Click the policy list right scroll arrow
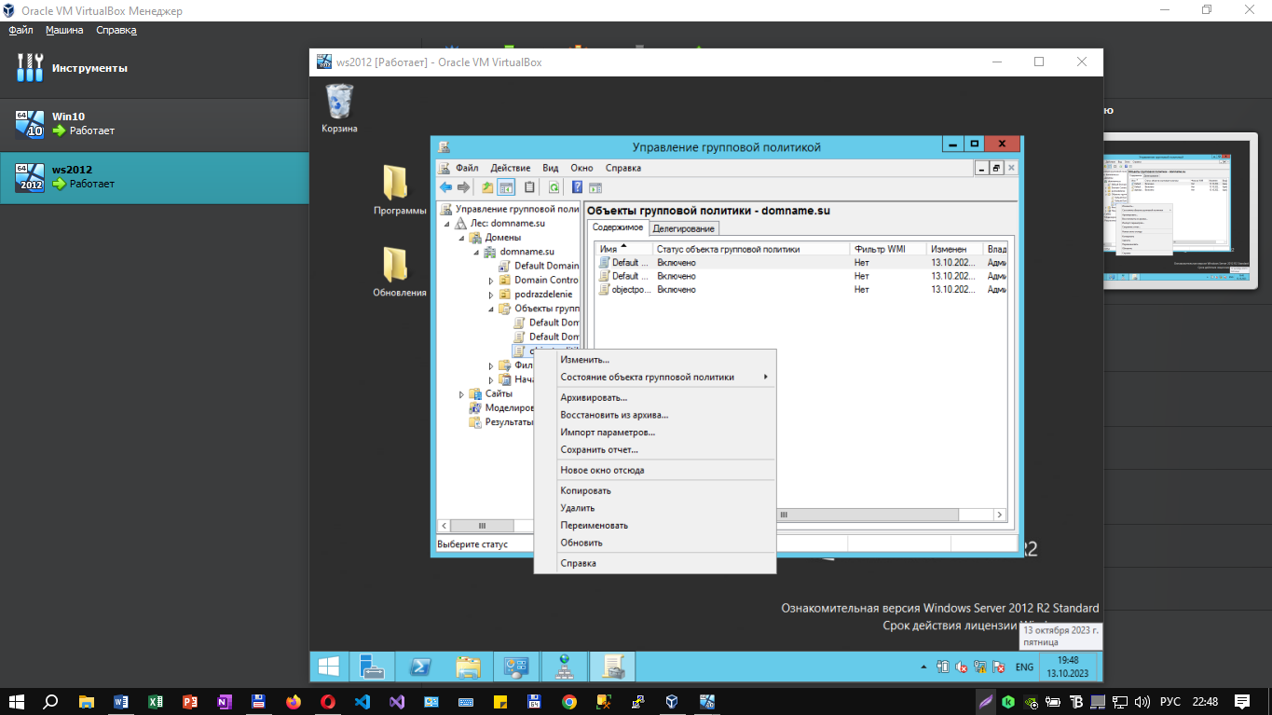 click(x=1000, y=515)
